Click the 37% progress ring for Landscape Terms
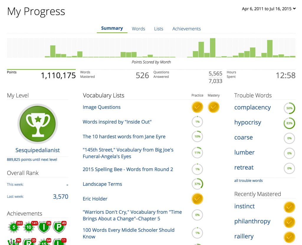Viewport: 302px width, 245px height. 197,184
